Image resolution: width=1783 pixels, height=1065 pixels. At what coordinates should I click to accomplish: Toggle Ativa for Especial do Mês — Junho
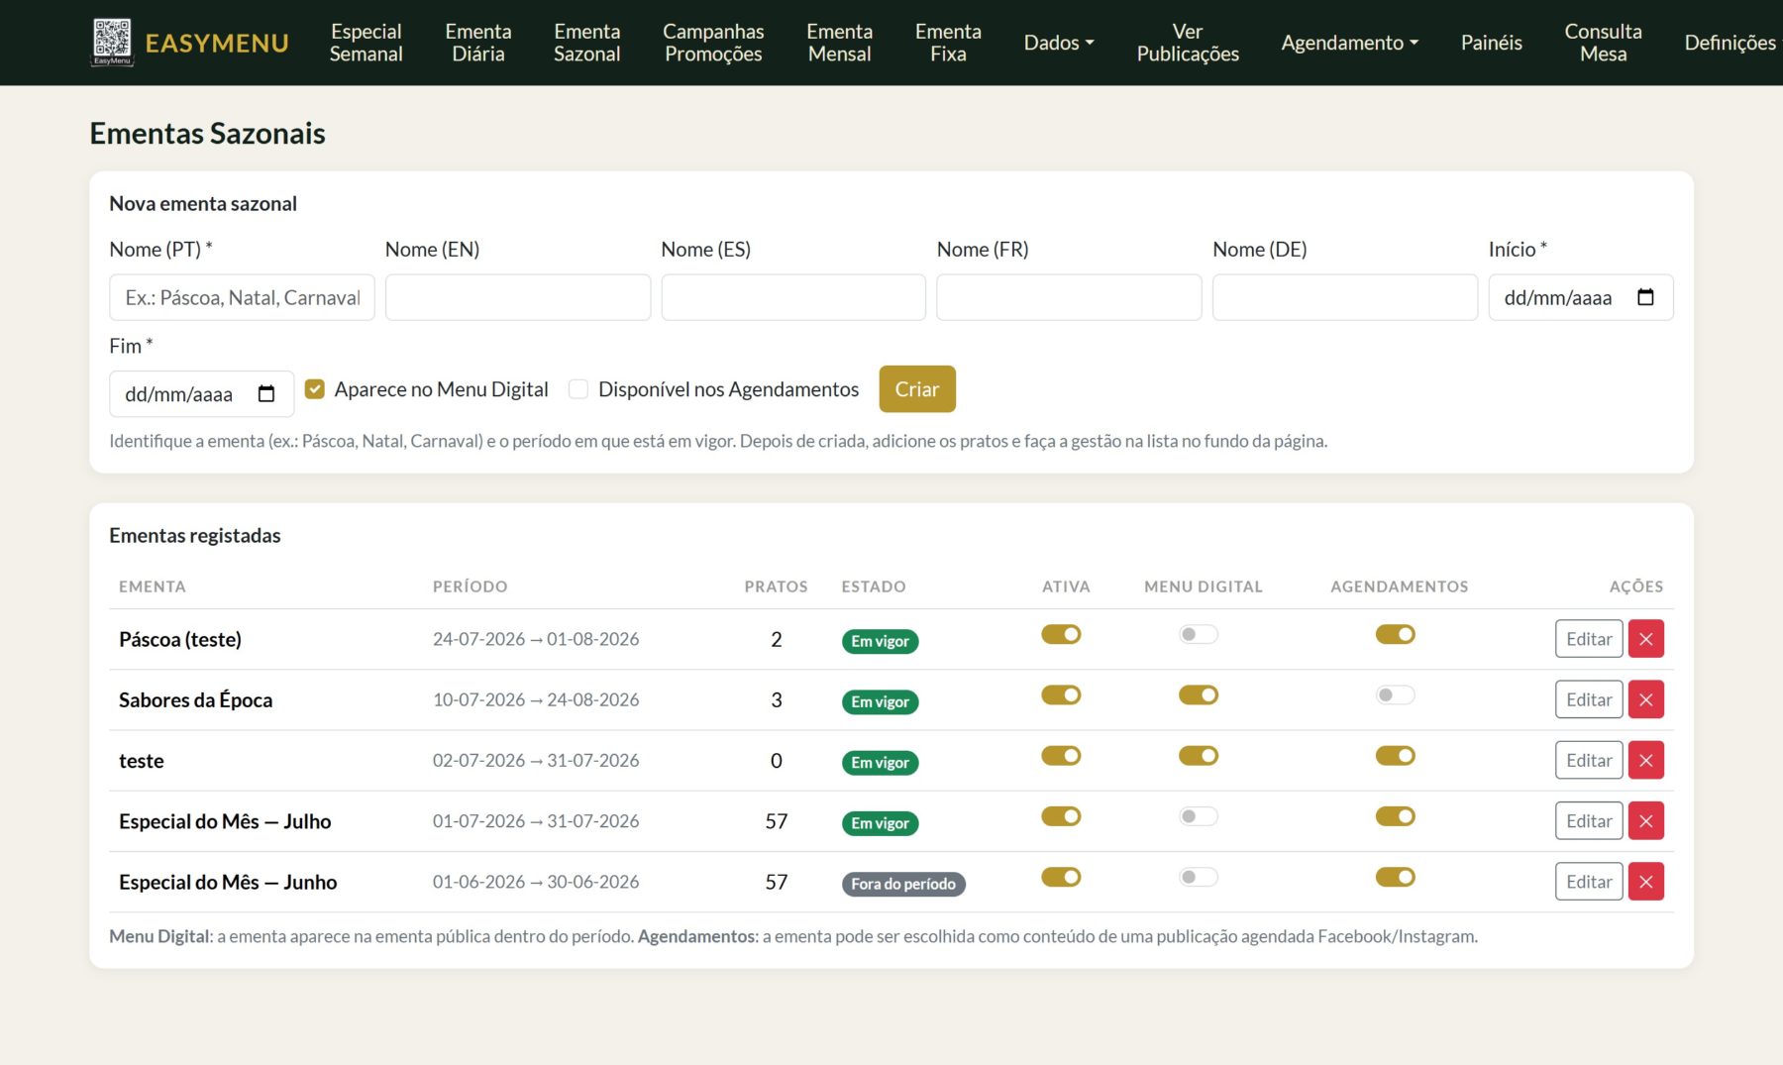tap(1061, 877)
